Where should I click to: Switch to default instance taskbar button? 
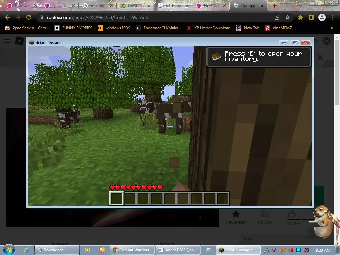click(x=238, y=250)
